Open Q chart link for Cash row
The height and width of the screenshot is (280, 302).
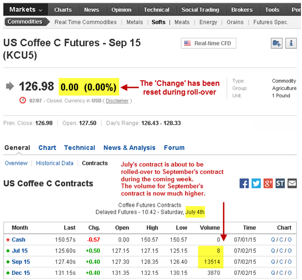coord(273,240)
